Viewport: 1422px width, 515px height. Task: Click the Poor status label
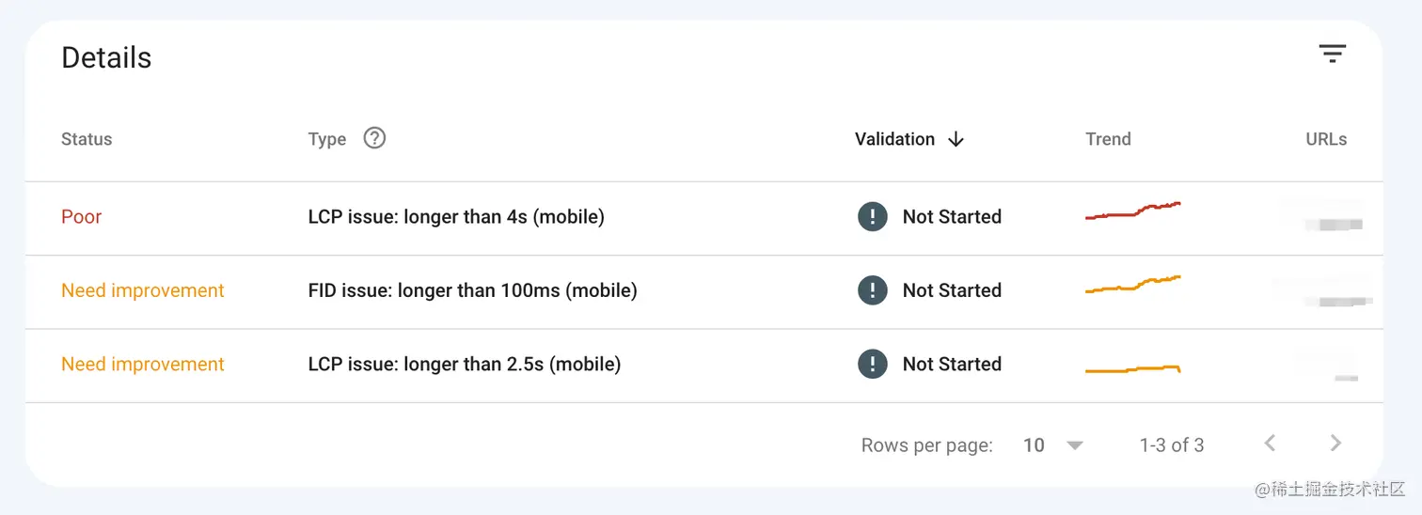[x=81, y=217]
